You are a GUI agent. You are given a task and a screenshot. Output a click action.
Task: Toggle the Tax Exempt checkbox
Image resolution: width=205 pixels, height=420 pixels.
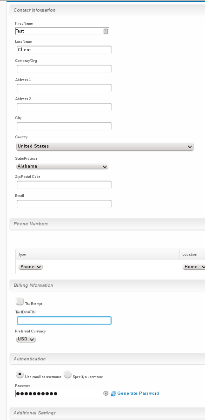point(20,301)
